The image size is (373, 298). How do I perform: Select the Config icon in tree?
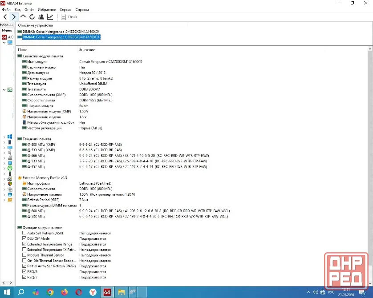coord(10,189)
